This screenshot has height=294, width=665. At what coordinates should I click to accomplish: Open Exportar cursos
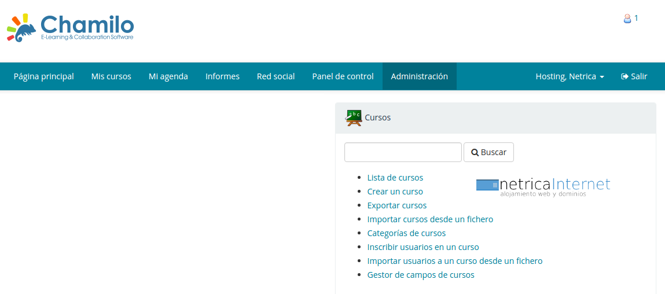point(396,205)
